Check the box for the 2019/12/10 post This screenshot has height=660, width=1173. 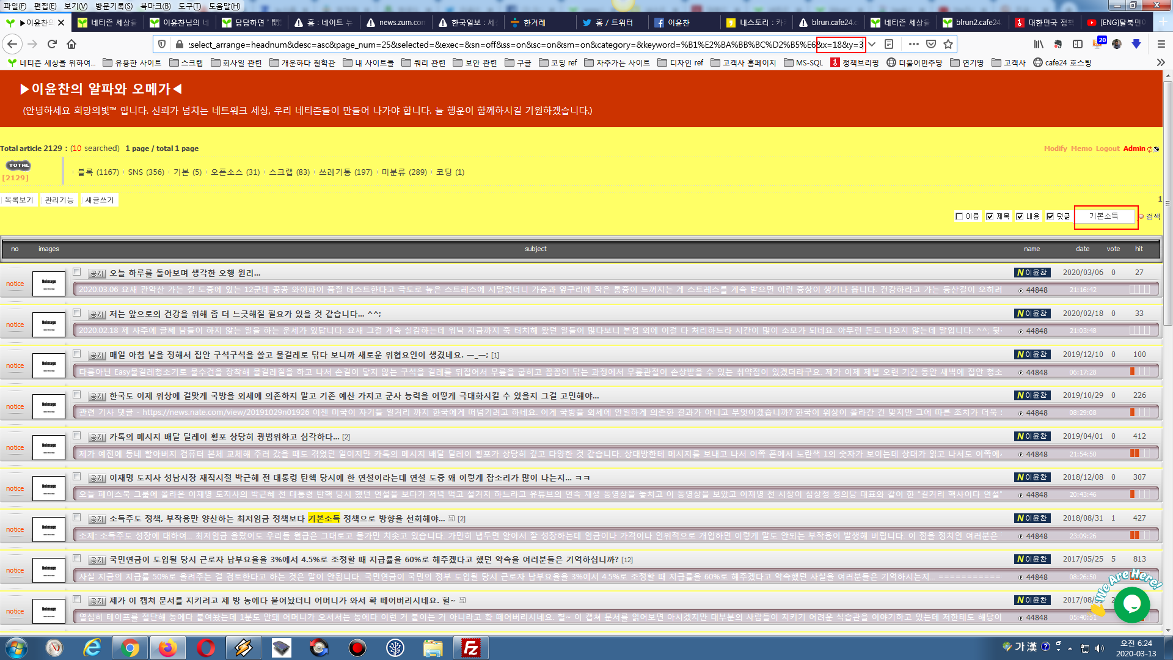[77, 354]
